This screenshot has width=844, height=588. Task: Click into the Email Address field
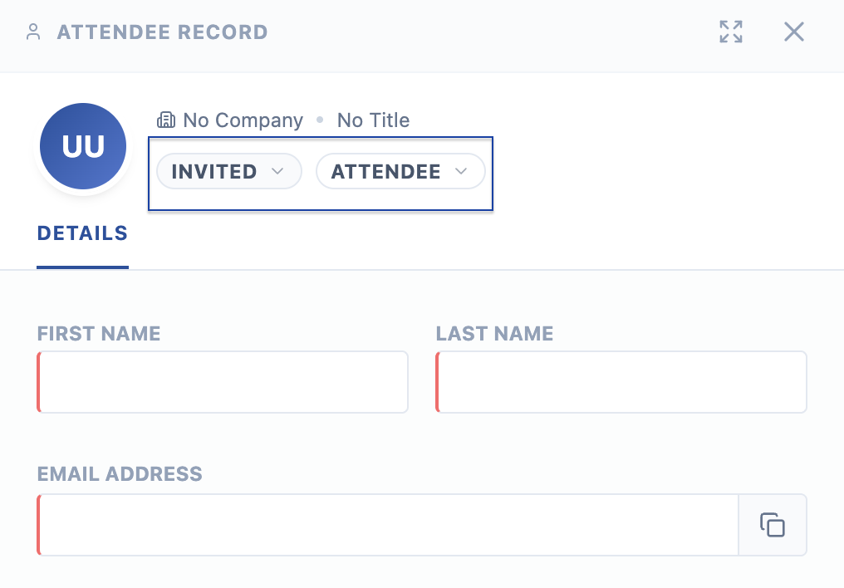click(x=388, y=525)
